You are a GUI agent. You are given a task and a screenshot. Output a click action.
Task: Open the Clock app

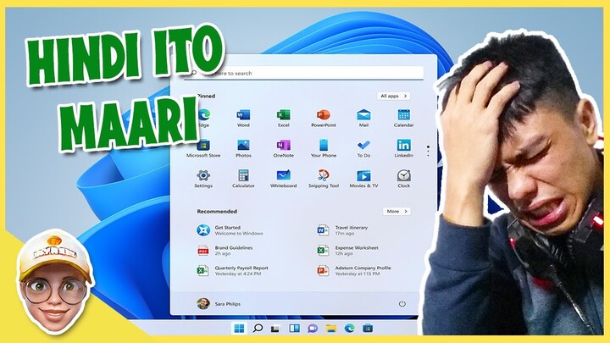point(403,179)
